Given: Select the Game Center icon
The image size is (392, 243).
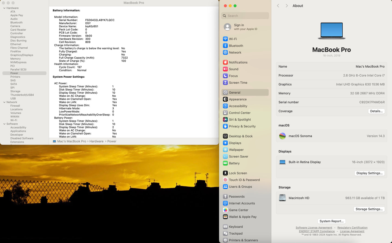Looking at the screenshot, I should pyautogui.click(x=225, y=210).
